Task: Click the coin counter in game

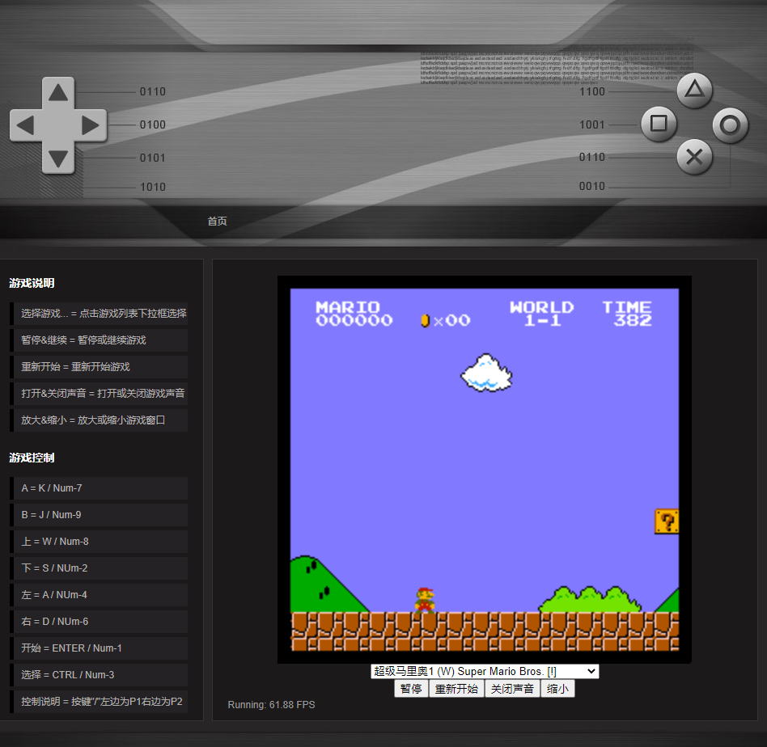Action: (x=446, y=320)
